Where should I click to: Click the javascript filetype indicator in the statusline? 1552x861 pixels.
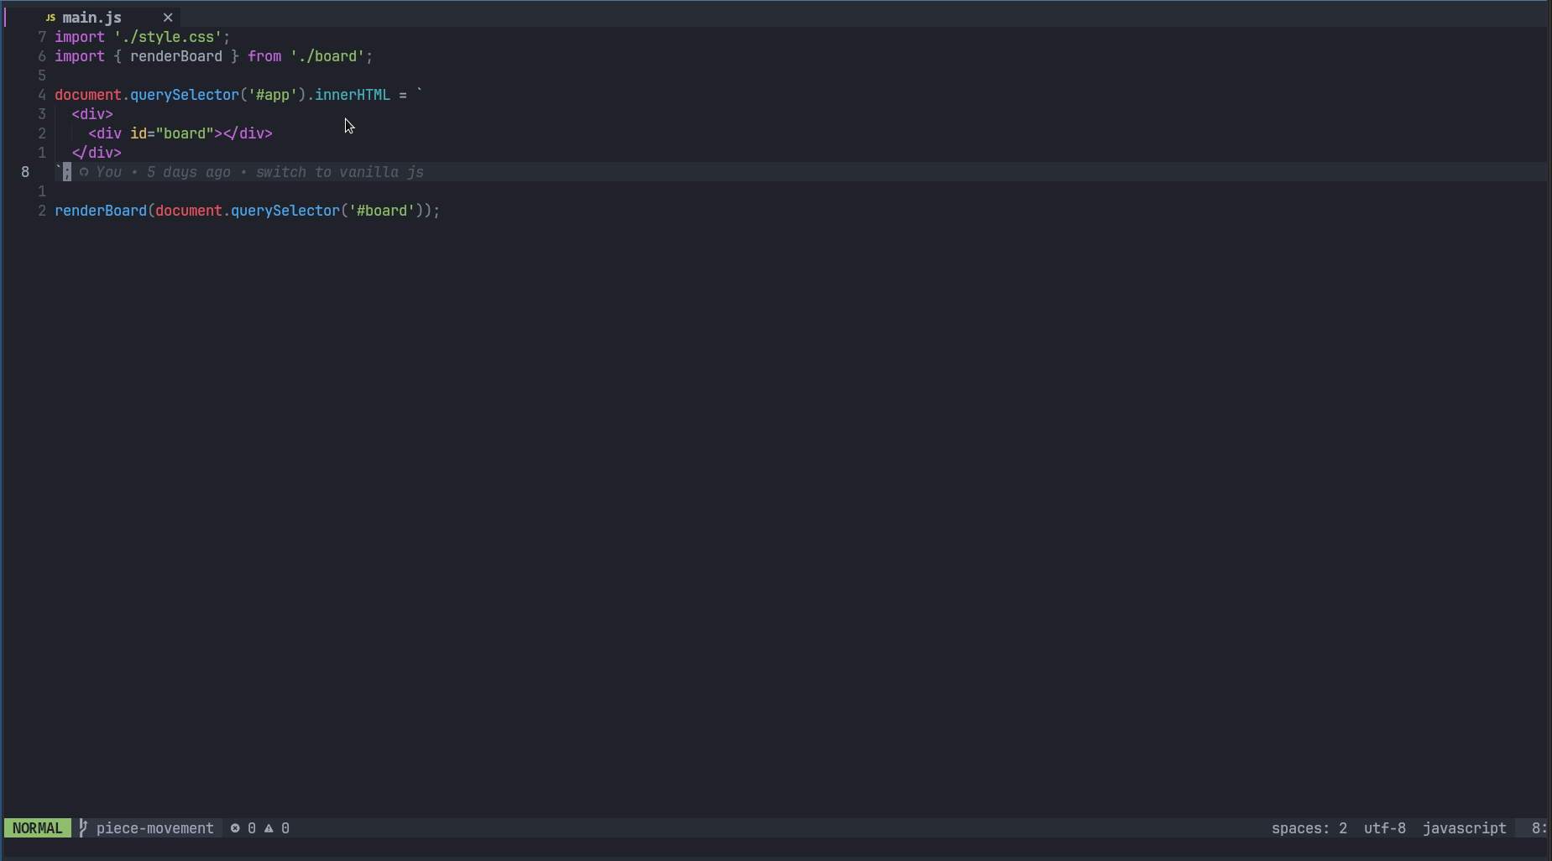click(x=1465, y=828)
